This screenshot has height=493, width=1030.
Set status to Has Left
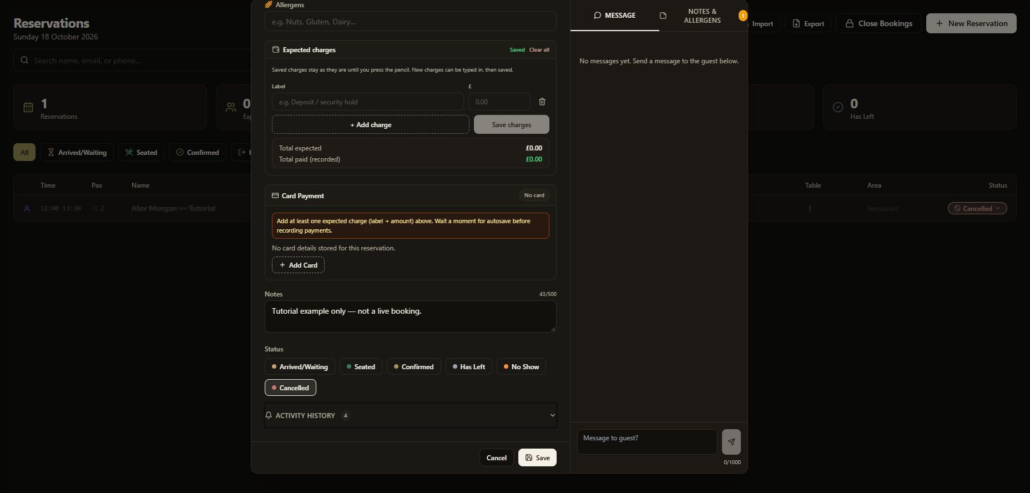tap(469, 366)
